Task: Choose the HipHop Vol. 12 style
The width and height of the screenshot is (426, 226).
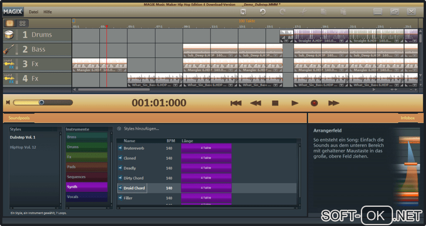Action: 23,147
